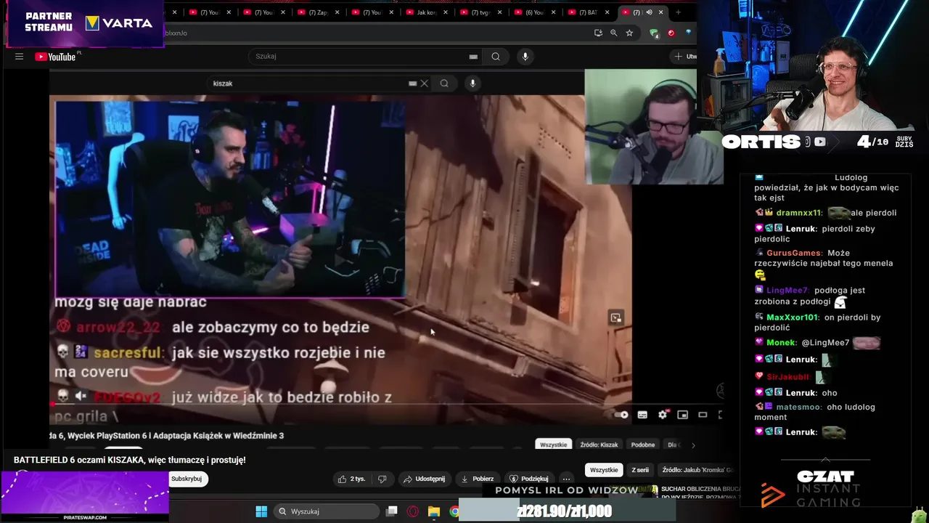Click the dramnxx11 username in chat
929x523 pixels.
point(799,213)
